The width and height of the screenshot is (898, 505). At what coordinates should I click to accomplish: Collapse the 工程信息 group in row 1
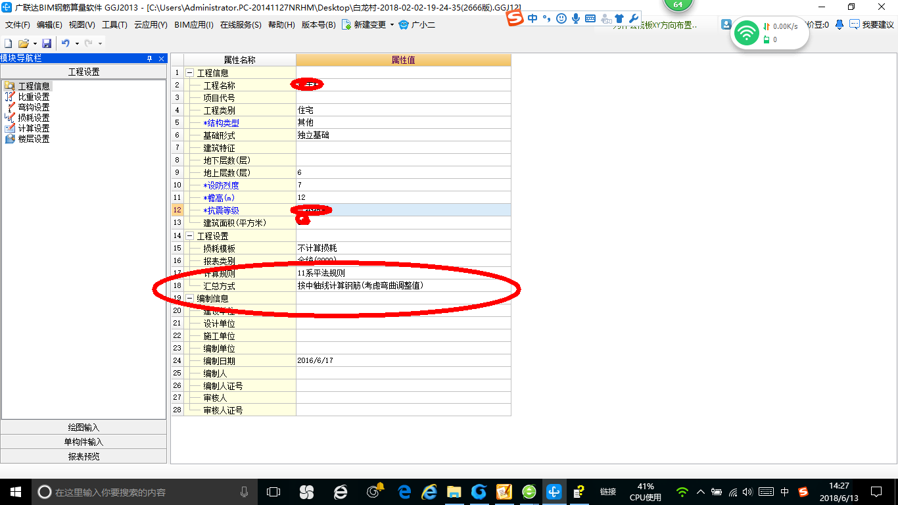point(190,73)
